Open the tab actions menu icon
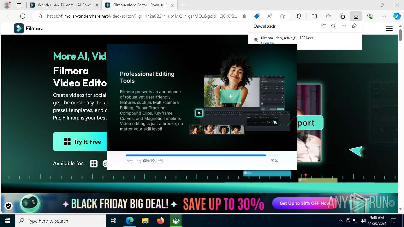This screenshot has width=404, height=227. coord(19,5)
